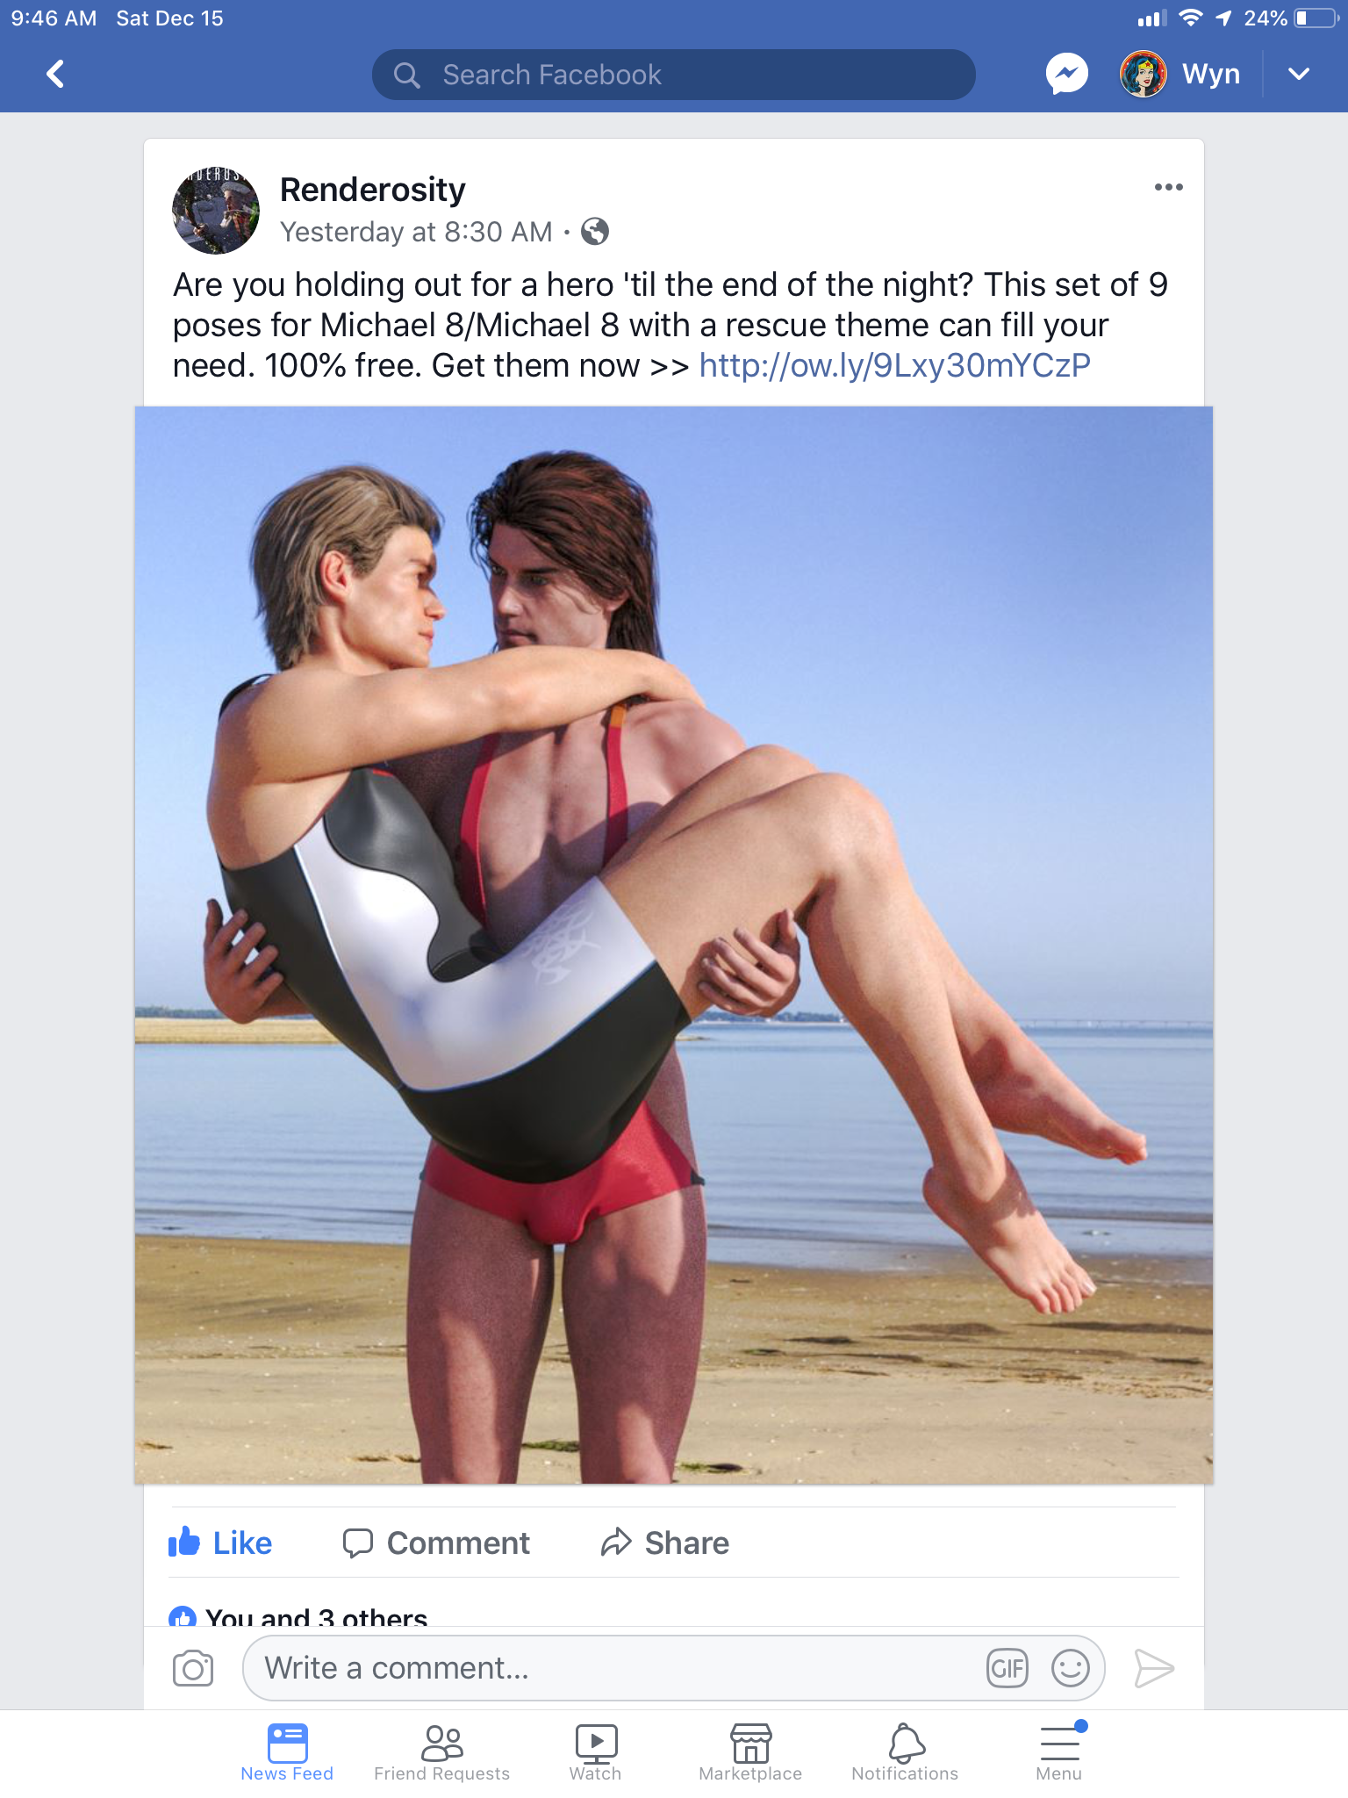Switch to the Watch tab
The image size is (1348, 1798).
(x=596, y=1752)
